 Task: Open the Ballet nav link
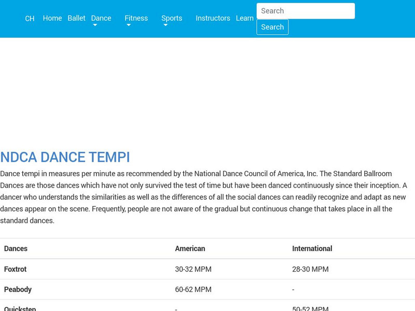tap(76, 18)
